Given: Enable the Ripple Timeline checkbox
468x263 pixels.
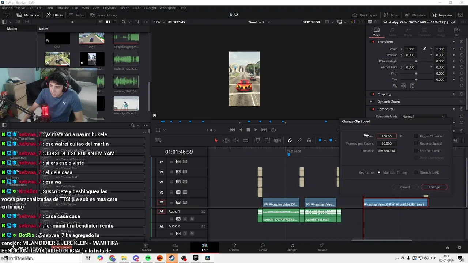Looking at the screenshot, I should 416,136.
